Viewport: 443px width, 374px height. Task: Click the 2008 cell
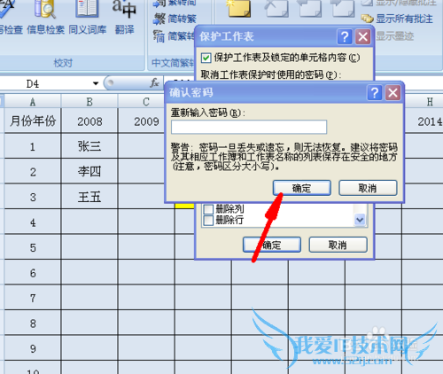89,121
